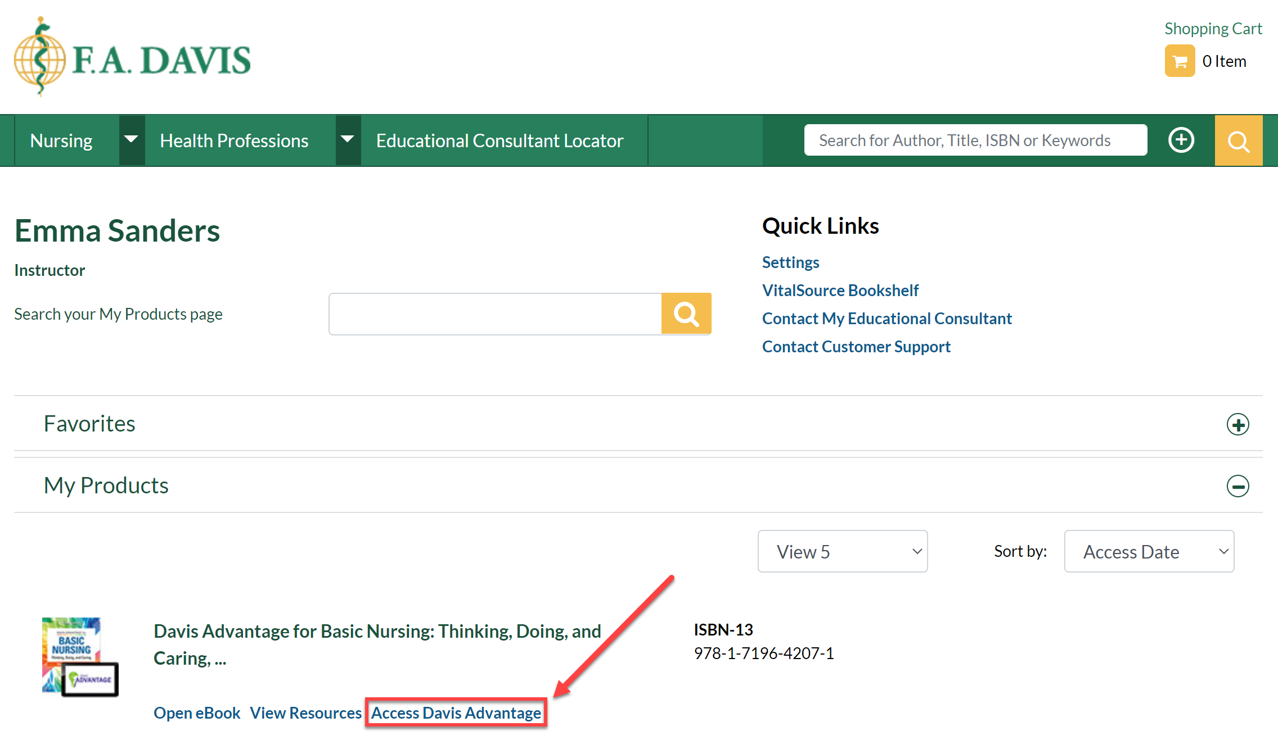The width and height of the screenshot is (1278, 740).
Task: Click the My Products search magnifier button
Action: [x=686, y=314]
